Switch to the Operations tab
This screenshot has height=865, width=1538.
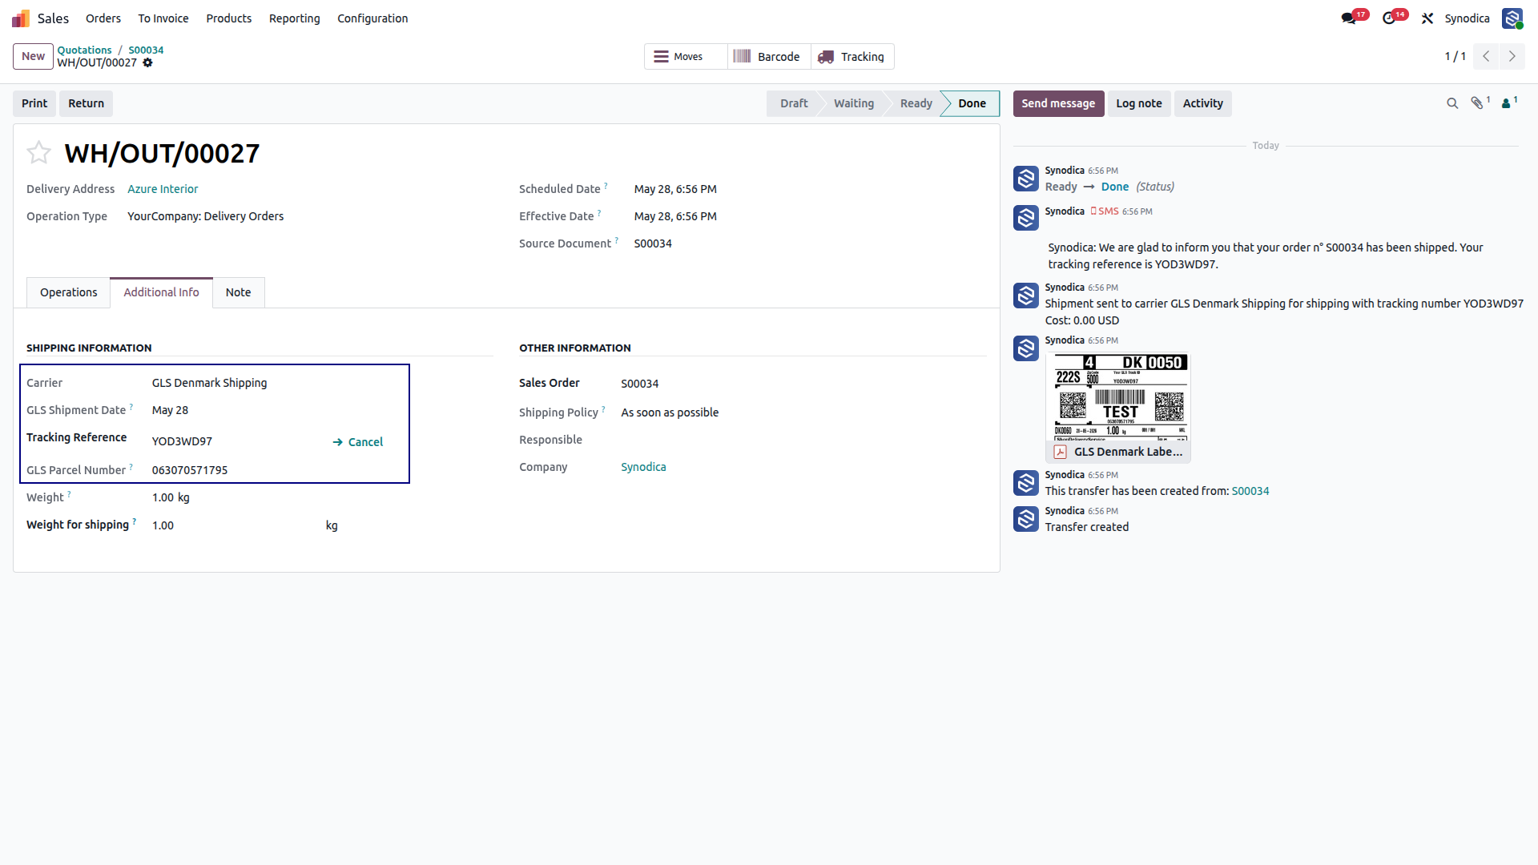[x=69, y=292]
